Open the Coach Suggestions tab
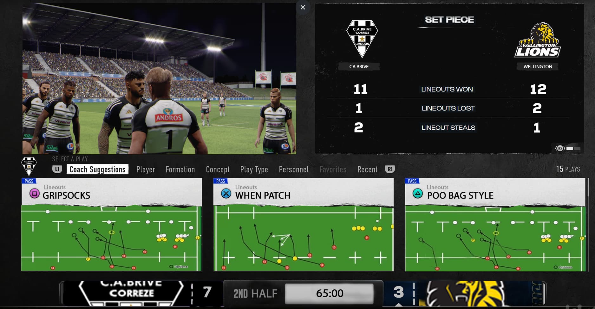 tap(97, 169)
